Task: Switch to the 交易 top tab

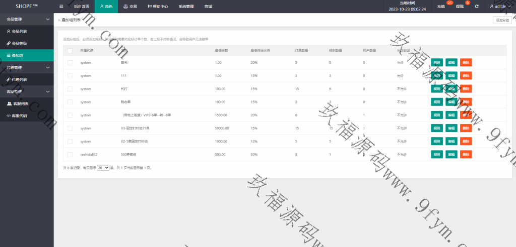Action: click(130, 7)
